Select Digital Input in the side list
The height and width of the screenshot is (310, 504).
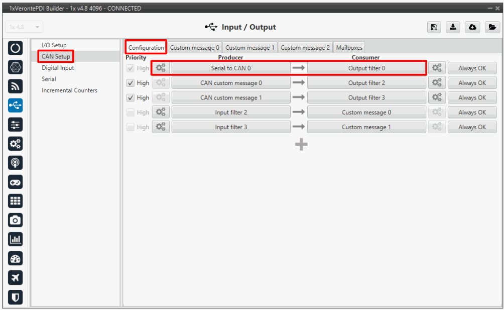click(x=58, y=68)
